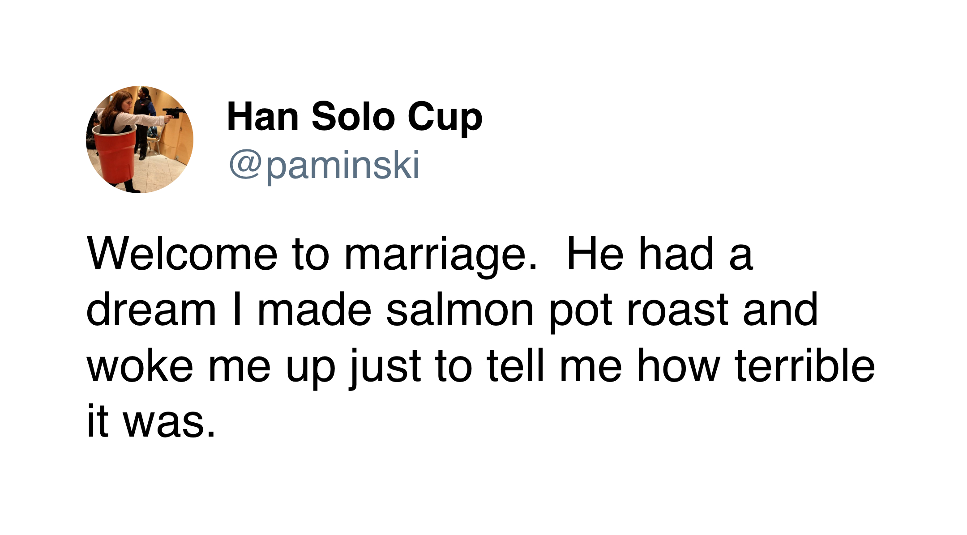Click the phrase 'He had a'

660,254
